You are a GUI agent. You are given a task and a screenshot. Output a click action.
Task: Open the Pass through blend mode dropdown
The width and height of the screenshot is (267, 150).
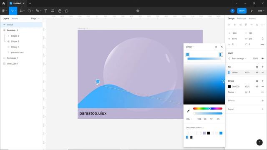pos(239,58)
